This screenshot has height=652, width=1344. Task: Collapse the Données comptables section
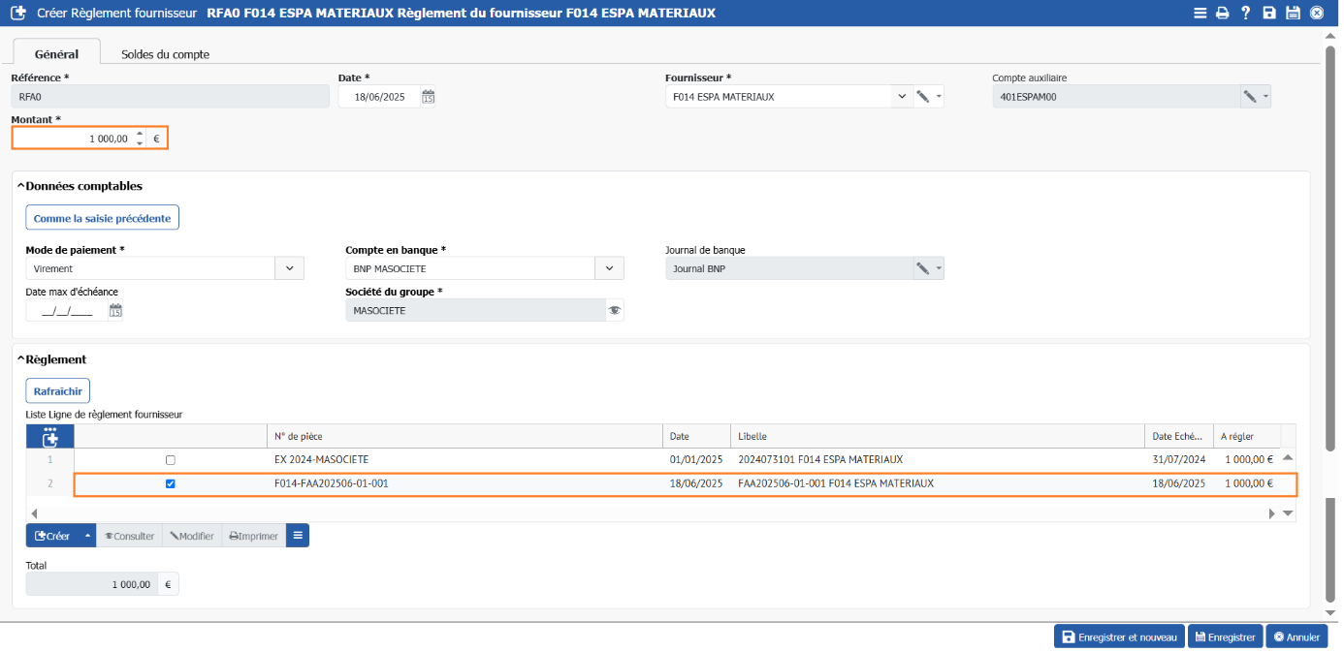[x=21, y=186]
